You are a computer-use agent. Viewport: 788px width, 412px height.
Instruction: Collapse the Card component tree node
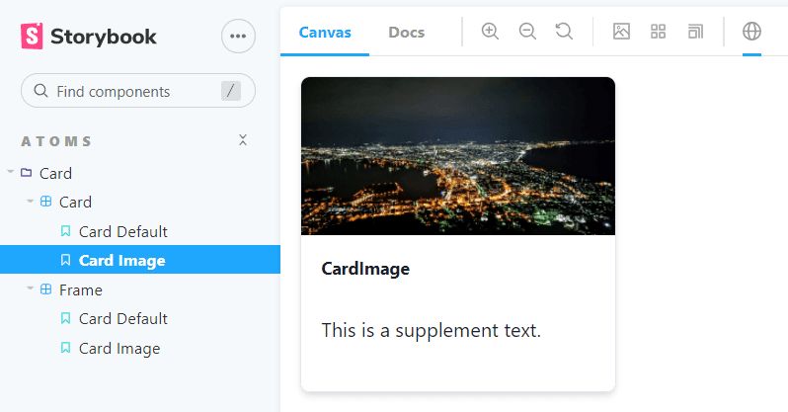[x=75, y=202]
